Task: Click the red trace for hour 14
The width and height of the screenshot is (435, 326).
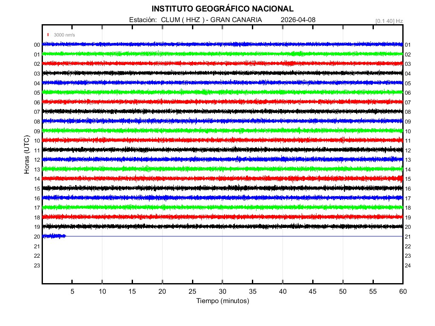Action: (222, 178)
